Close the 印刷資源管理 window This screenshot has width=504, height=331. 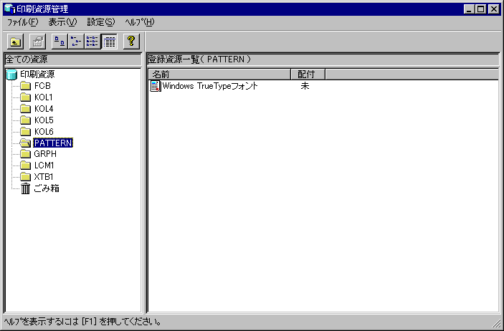[494, 9]
